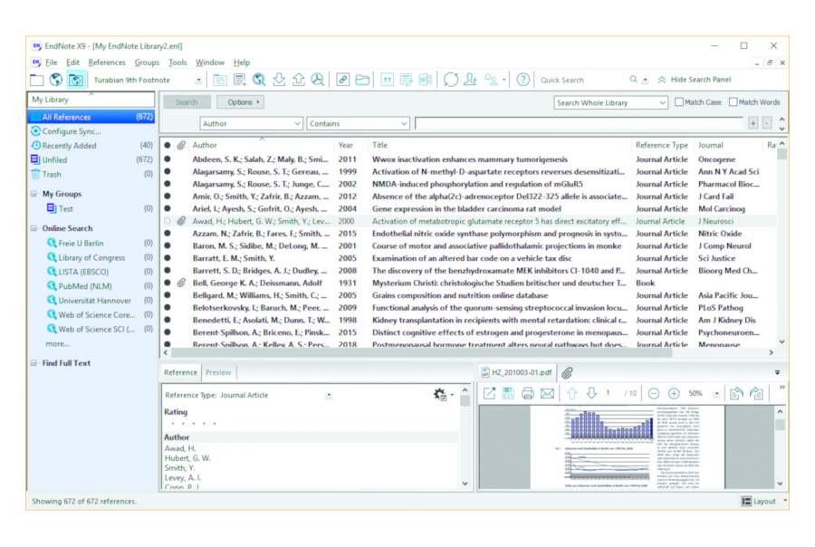Click the horizontal scrollbar of reference list

(x=421, y=352)
